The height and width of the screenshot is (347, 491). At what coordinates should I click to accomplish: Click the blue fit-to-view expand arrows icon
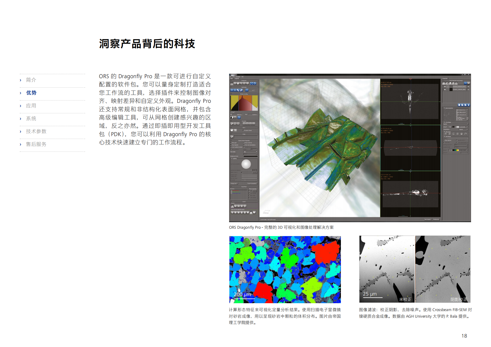[x=251, y=83]
